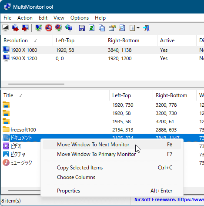This screenshot has width=204, height=206.
Task: Click the 3200, 778 cell
Action: point(166,105)
